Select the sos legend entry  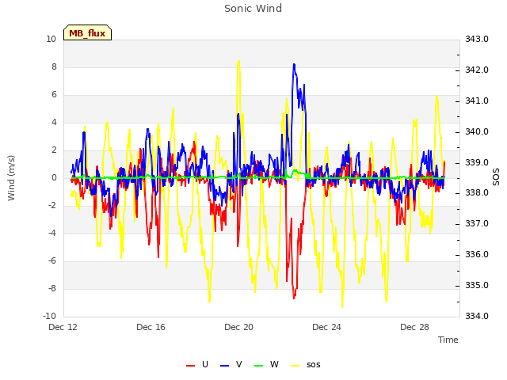point(306,365)
